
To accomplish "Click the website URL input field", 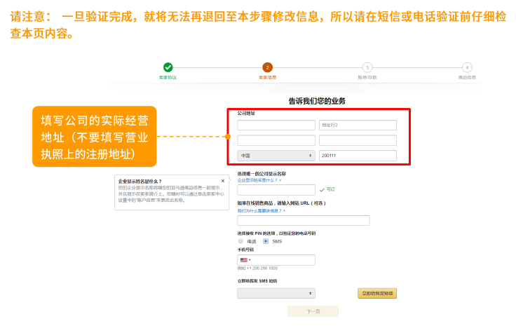I will (x=304, y=220).
